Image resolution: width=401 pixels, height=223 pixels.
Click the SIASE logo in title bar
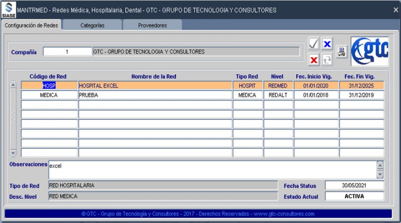tap(9, 10)
